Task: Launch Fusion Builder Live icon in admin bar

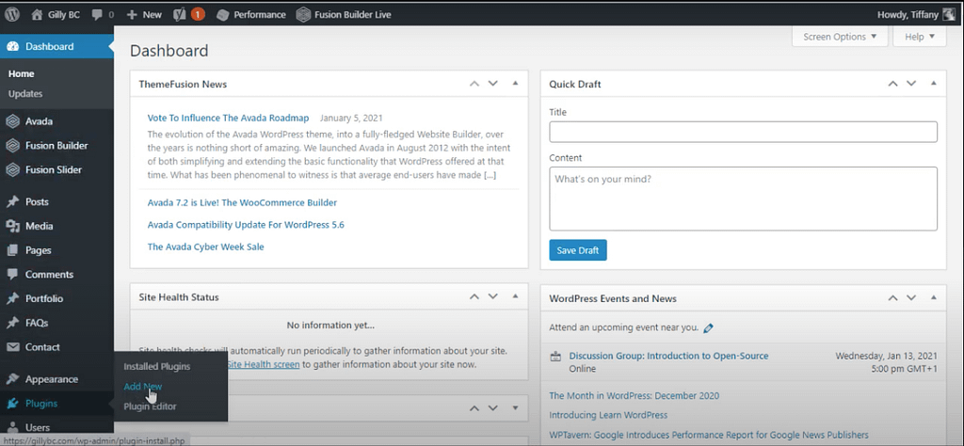Action: 303,15
